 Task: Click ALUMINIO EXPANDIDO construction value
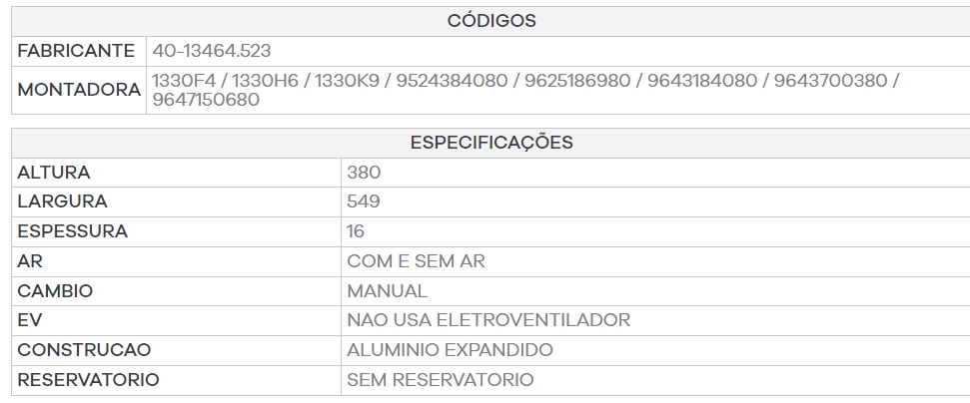[x=450, y=350]
